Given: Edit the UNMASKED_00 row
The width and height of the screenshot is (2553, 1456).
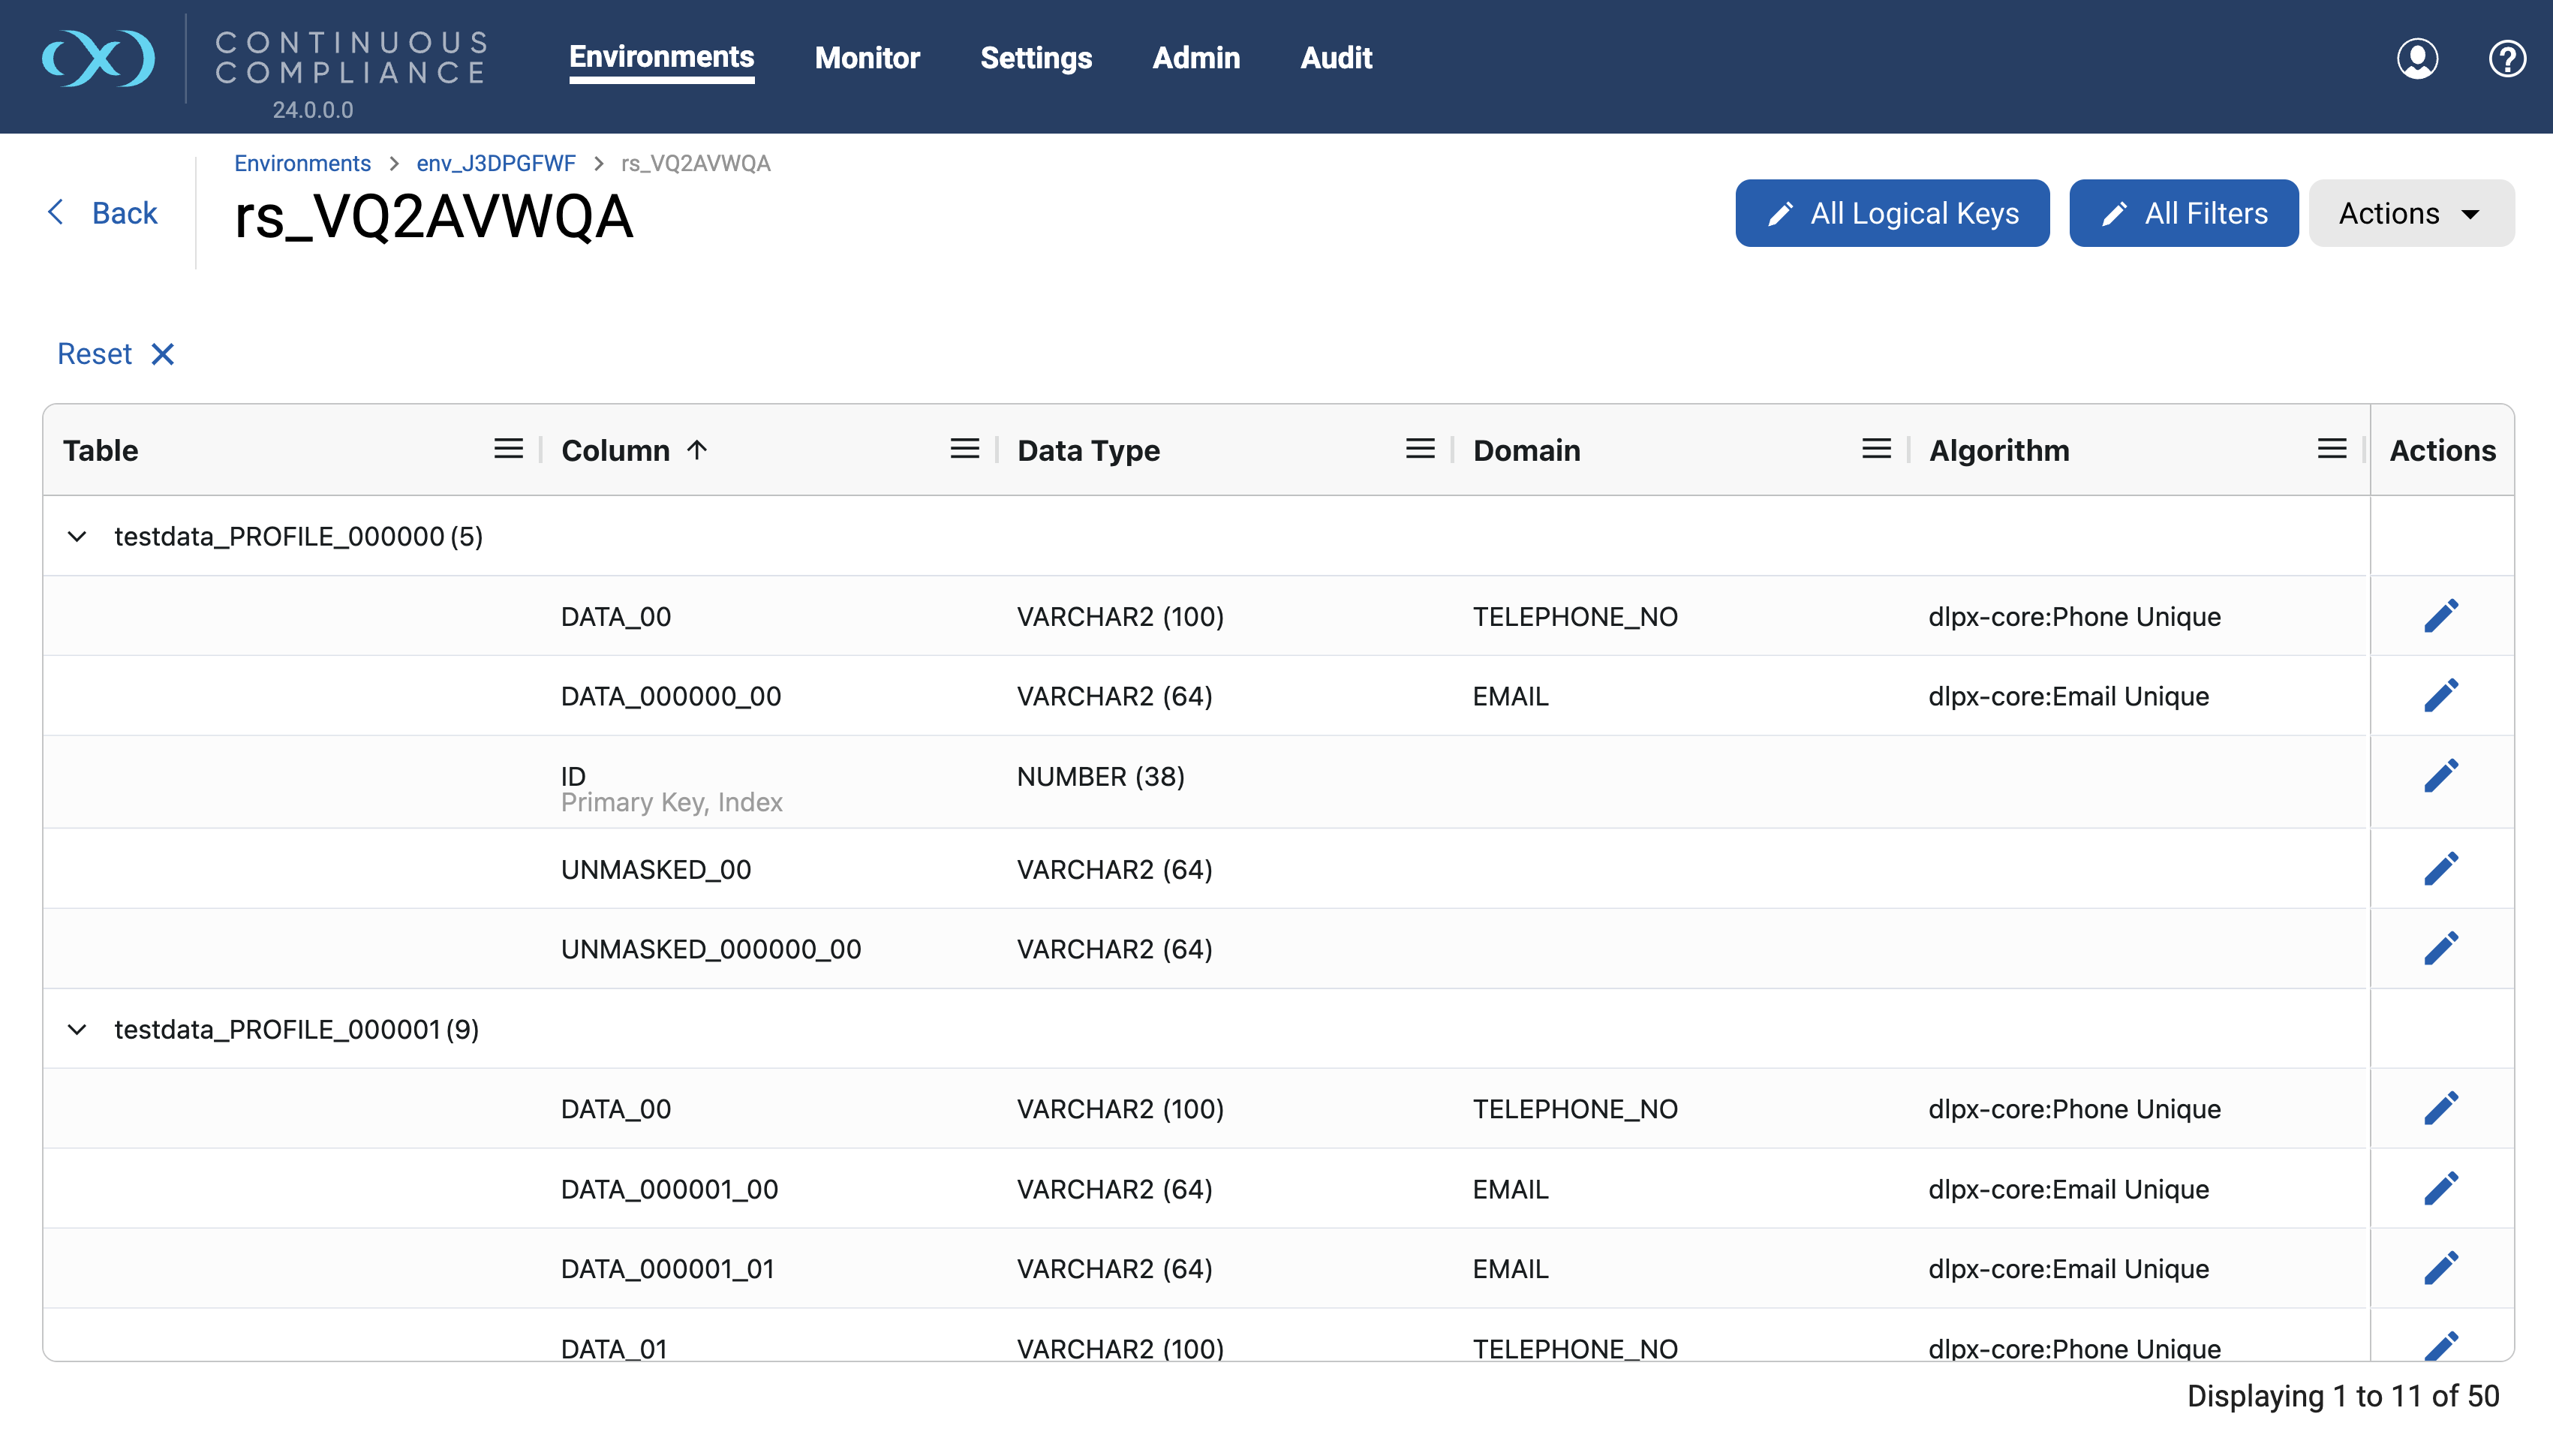Looking at the screenshot, I should pos(2441,869).
